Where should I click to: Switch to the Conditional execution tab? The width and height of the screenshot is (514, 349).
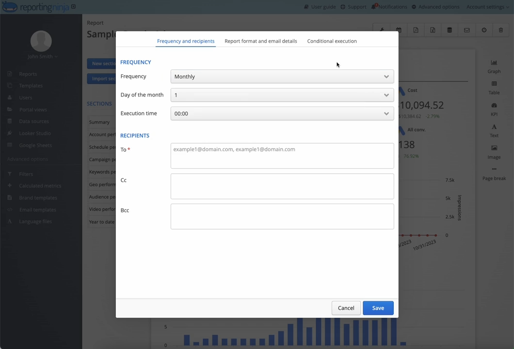332,41
